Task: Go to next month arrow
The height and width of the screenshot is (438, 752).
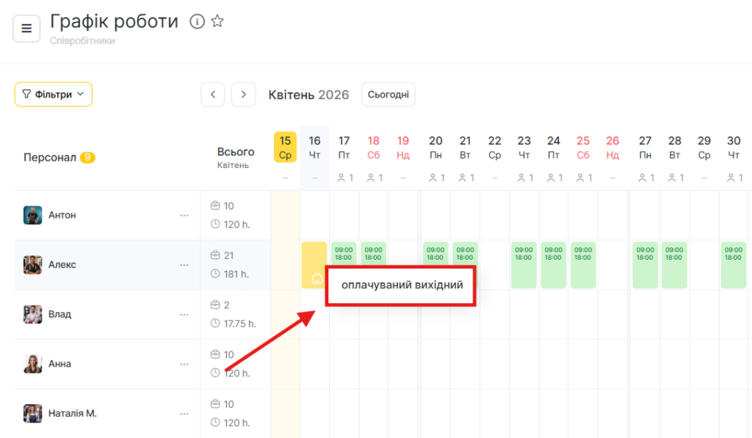Action: coord(244,95)
